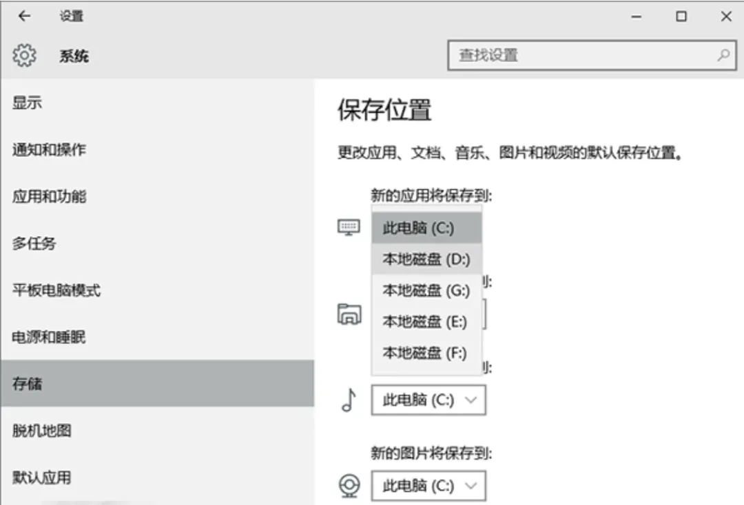
Task: Open the music save location dropdown
Action: tap(428, 400)
